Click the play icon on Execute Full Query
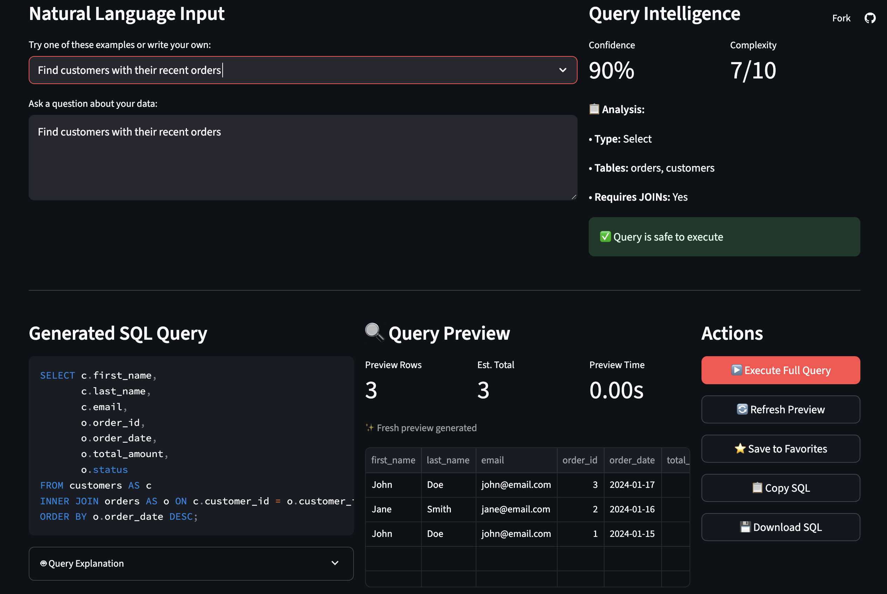The image size is (887, 594). tap(736, 370)
